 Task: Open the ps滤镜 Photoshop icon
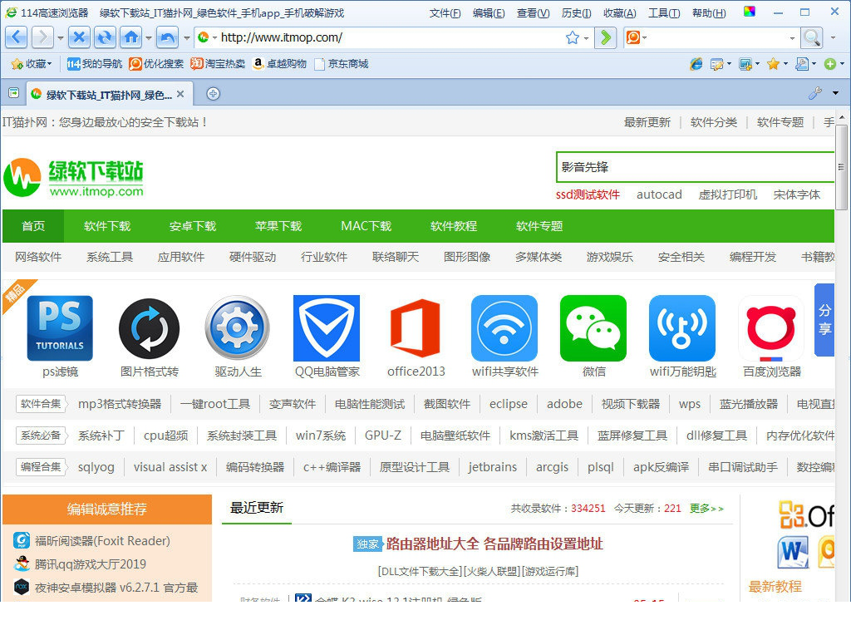pyautogui.click(x=60, y=328)
